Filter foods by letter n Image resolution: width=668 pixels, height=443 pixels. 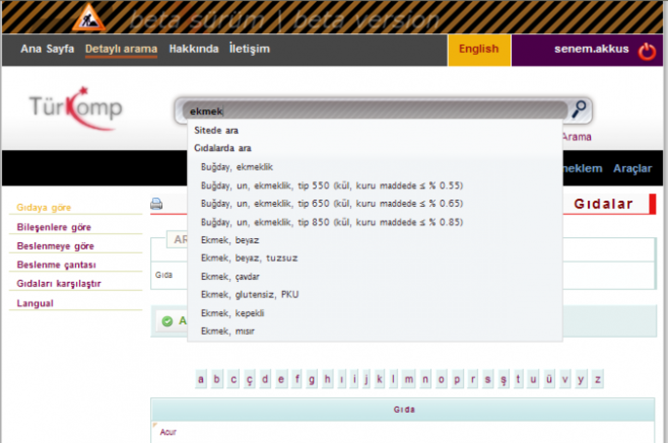click(x=425, y=379)
